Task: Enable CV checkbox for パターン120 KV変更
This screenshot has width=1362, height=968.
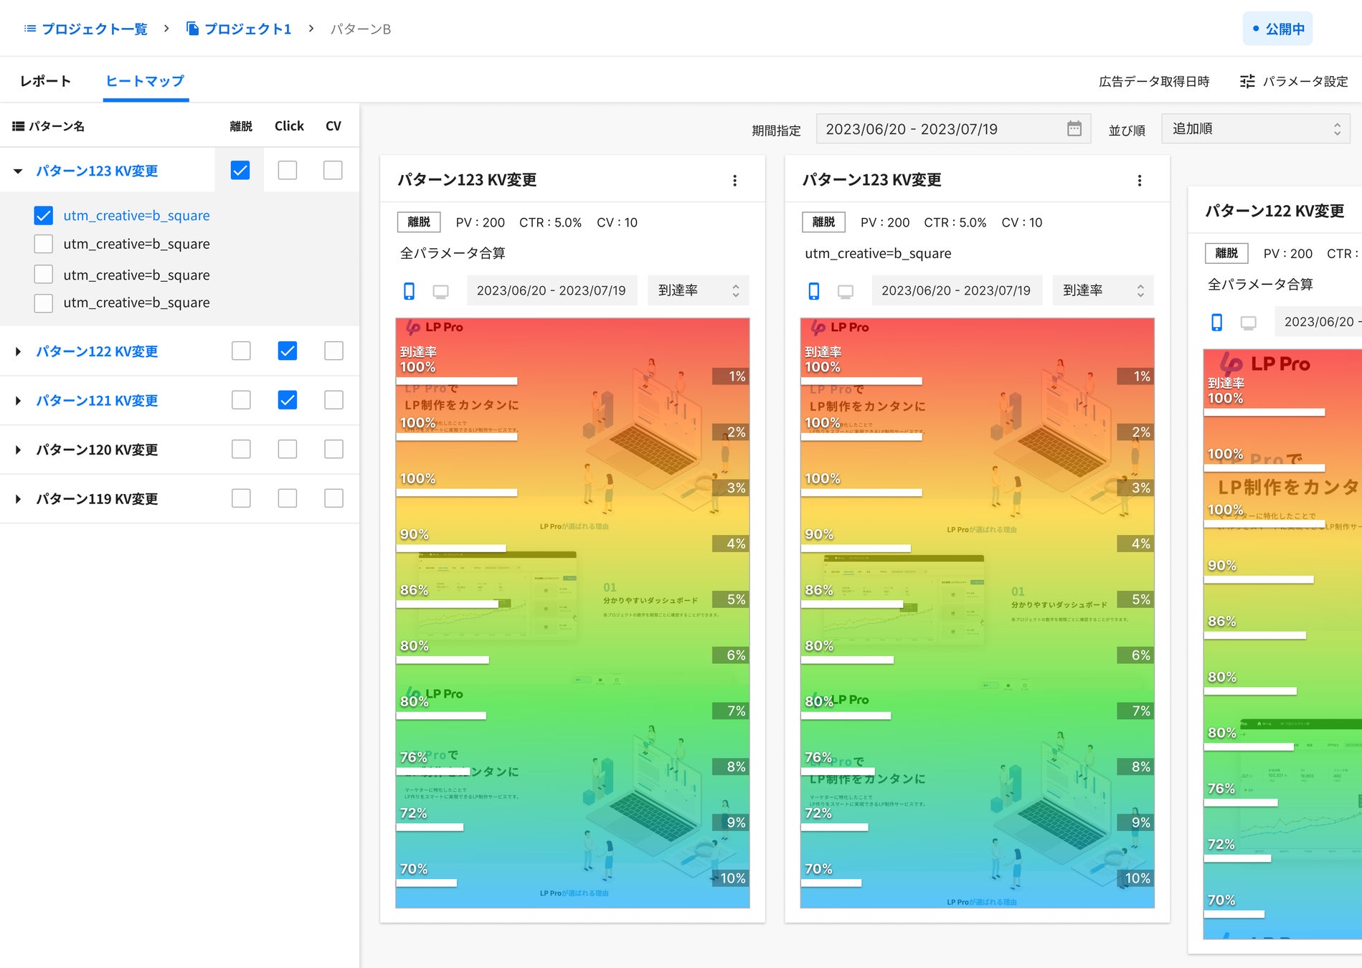Action: 334,450
